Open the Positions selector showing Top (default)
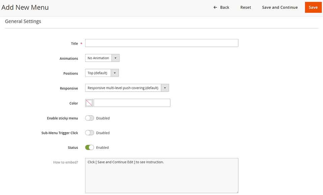 98,73
